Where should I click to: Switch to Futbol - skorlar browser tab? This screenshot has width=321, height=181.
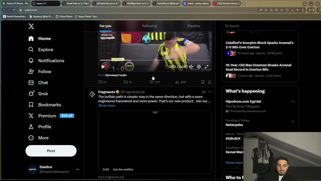[196, 4]
